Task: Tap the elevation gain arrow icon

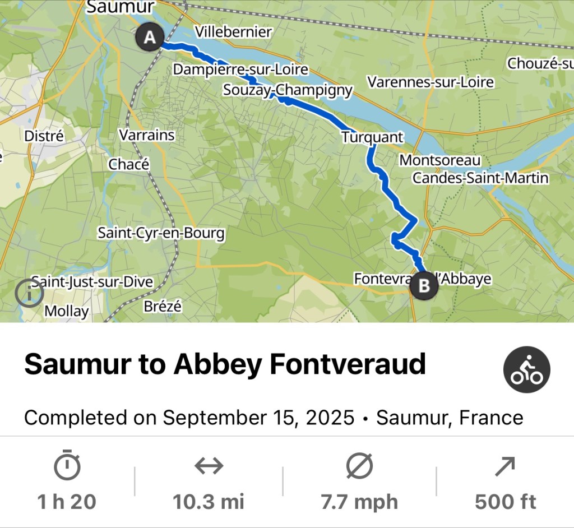Action: click(x=505, y=466)
